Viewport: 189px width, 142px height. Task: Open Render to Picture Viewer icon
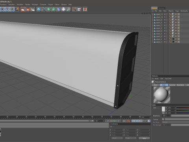point(28,9)
